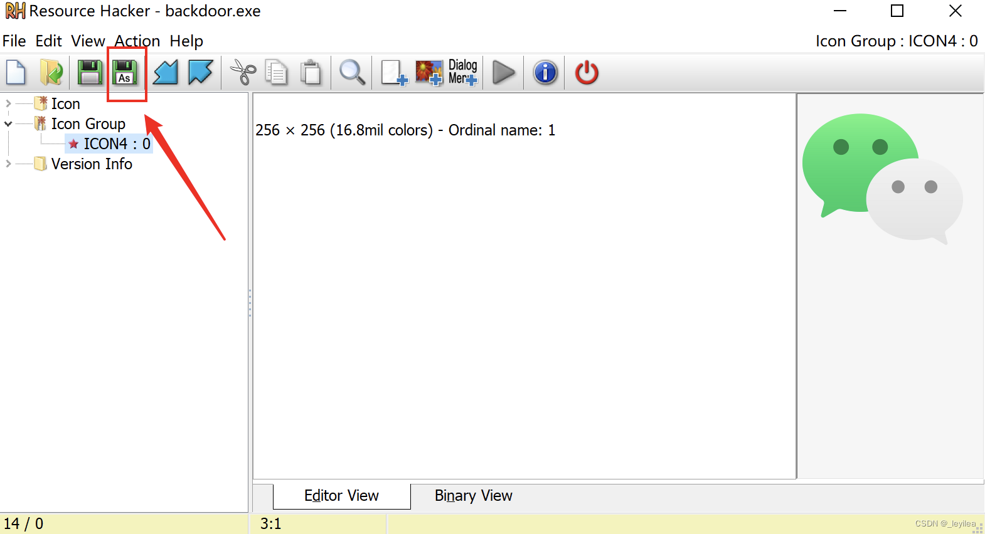Click the 256 × 256 icon description text
The height and width of the screenshot is (534, 985).
(405, 130)
